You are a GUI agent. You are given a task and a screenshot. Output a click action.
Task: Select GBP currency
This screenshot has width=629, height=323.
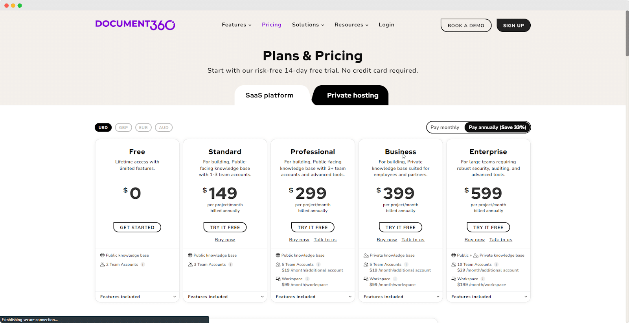123,127
